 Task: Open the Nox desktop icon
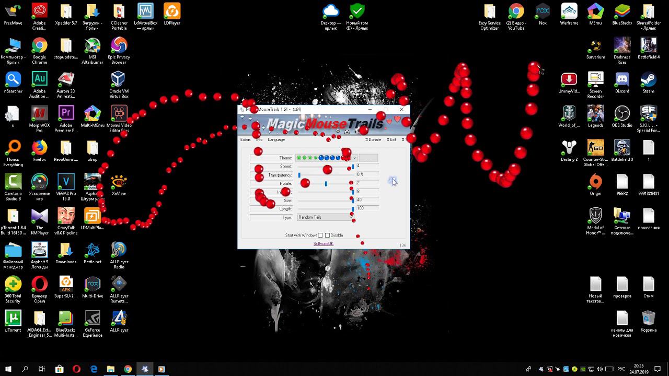point(543,15)
